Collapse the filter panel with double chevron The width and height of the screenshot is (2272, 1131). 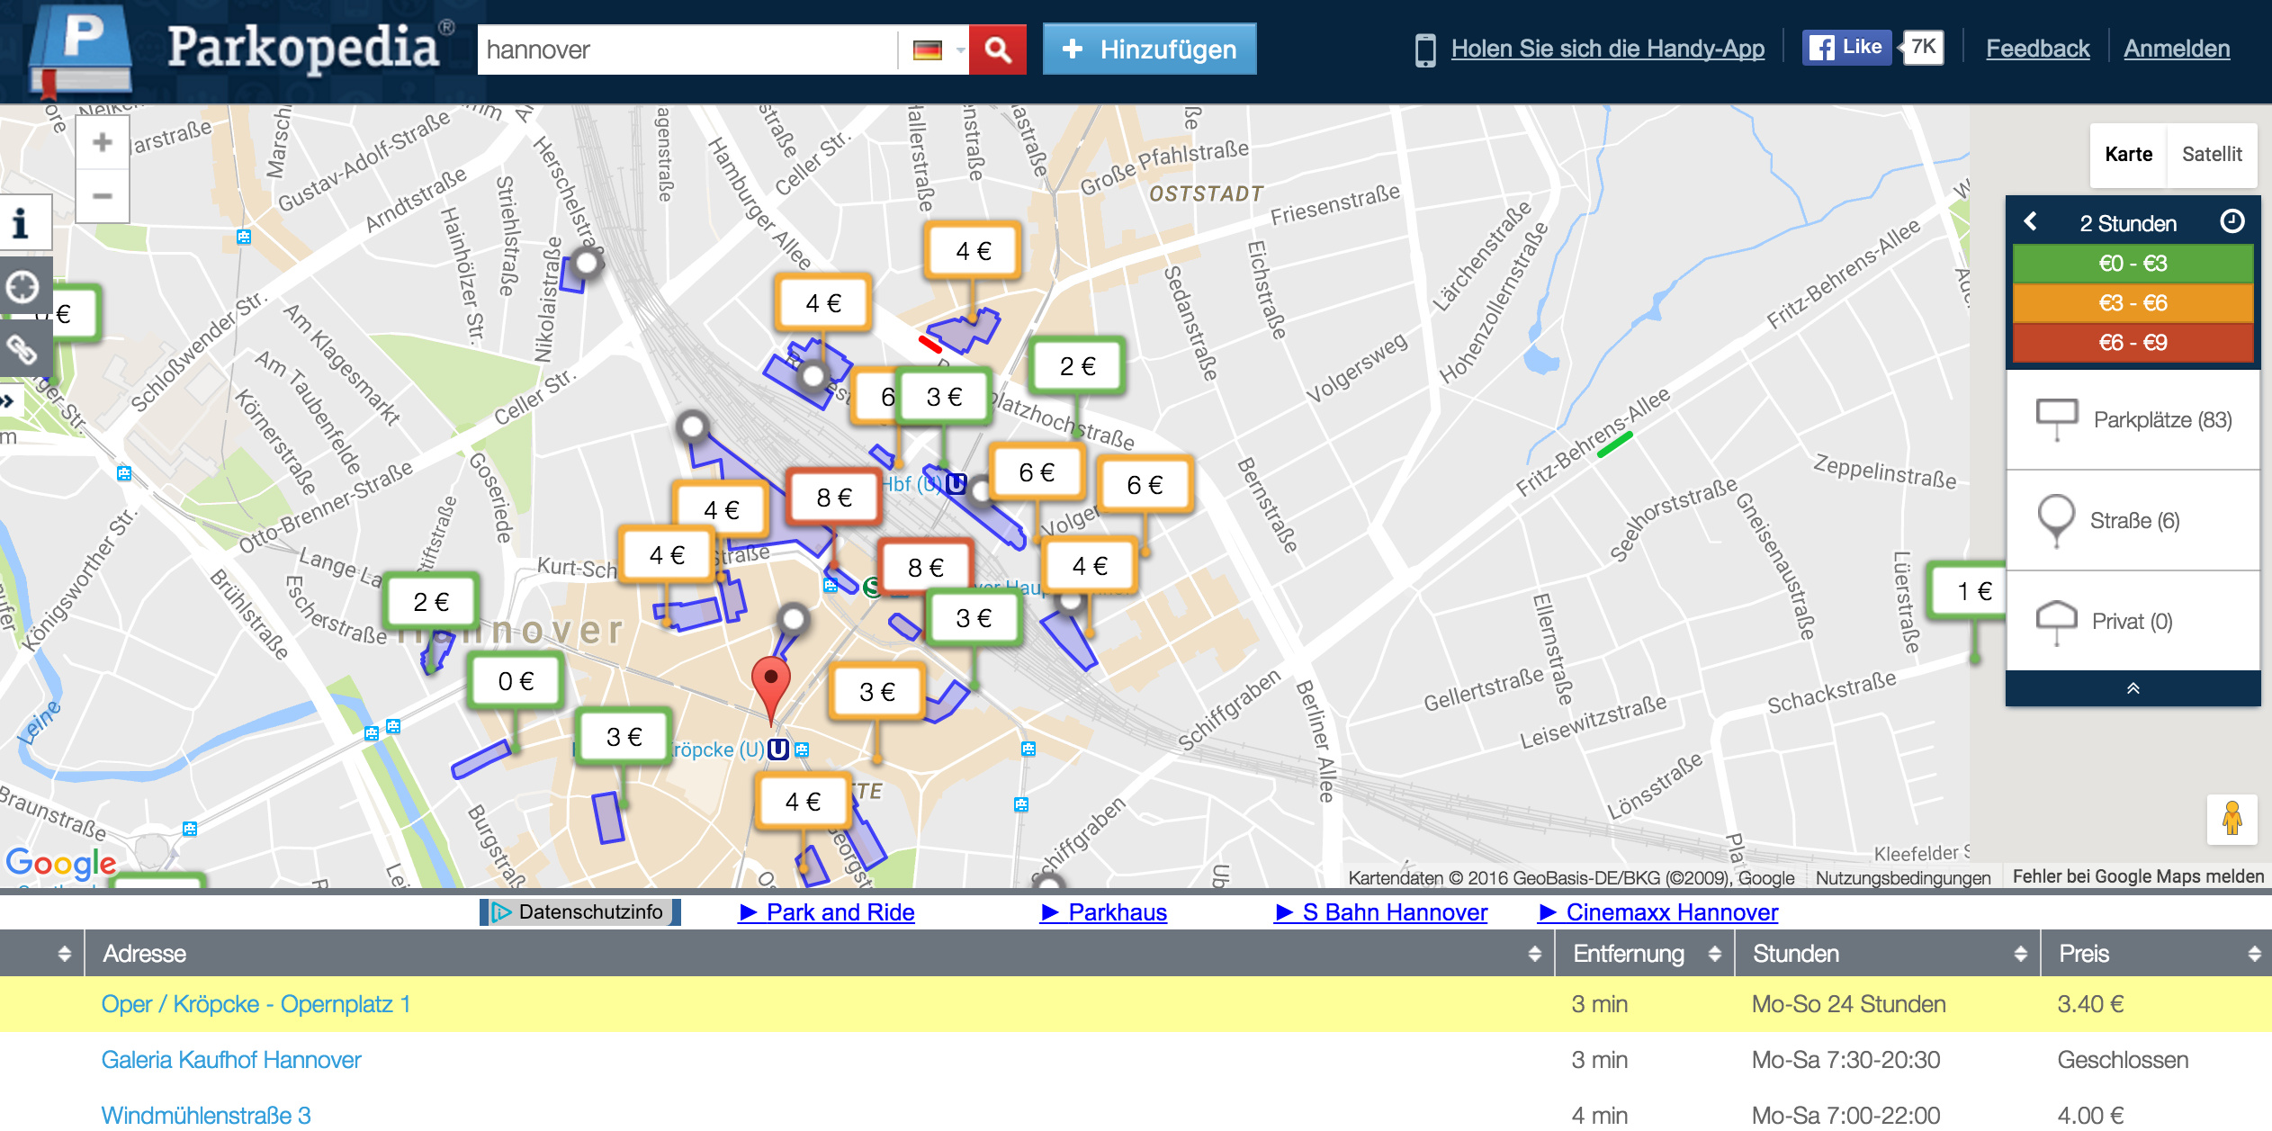pos(2133,689)
